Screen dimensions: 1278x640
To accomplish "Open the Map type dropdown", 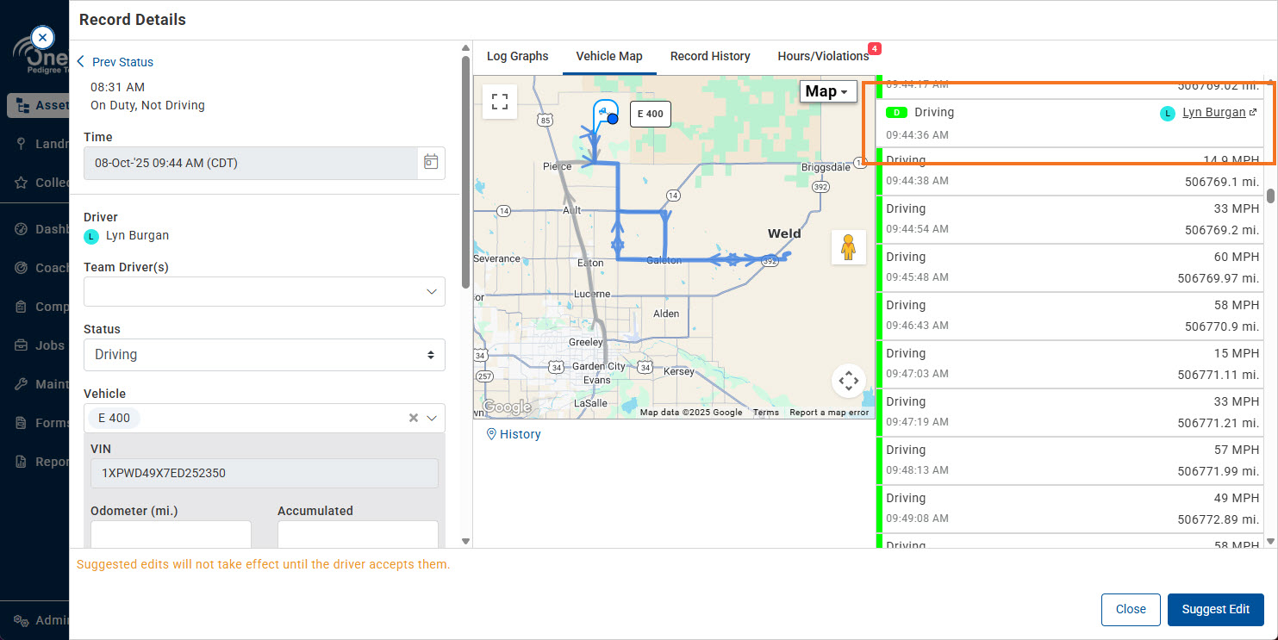I will (826, 91).
